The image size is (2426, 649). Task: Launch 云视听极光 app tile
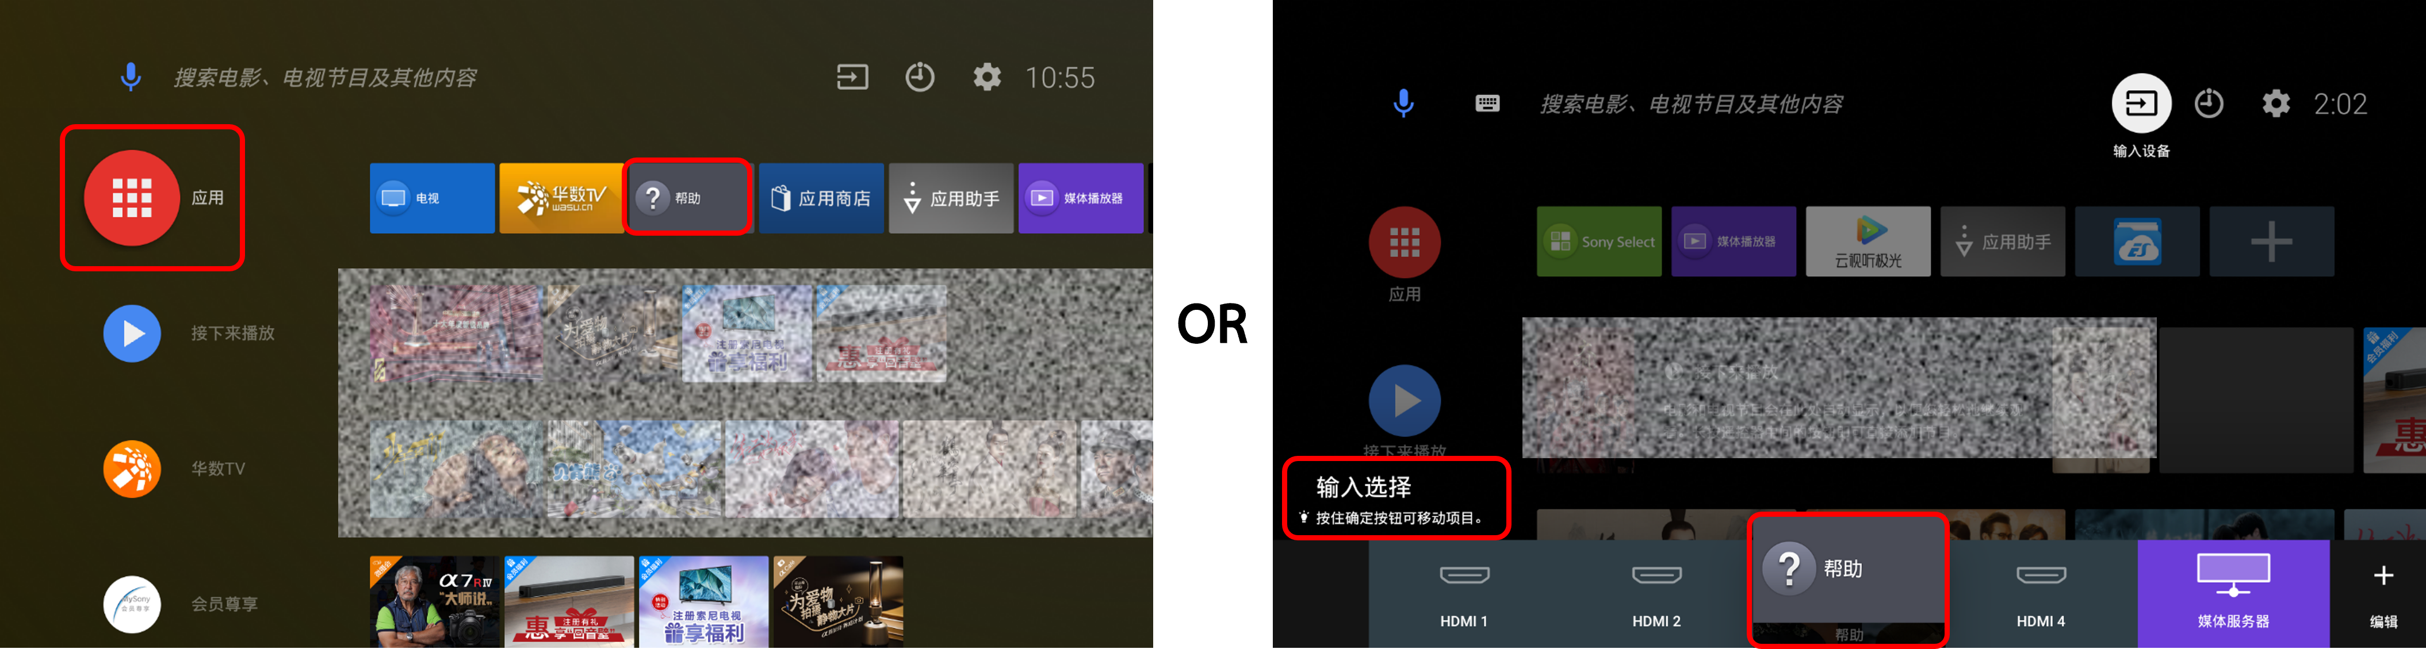coord(1868,241)
